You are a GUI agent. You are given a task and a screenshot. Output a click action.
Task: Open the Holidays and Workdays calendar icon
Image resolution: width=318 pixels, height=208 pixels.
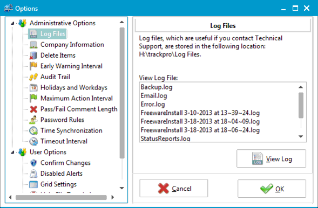point(33,87)
